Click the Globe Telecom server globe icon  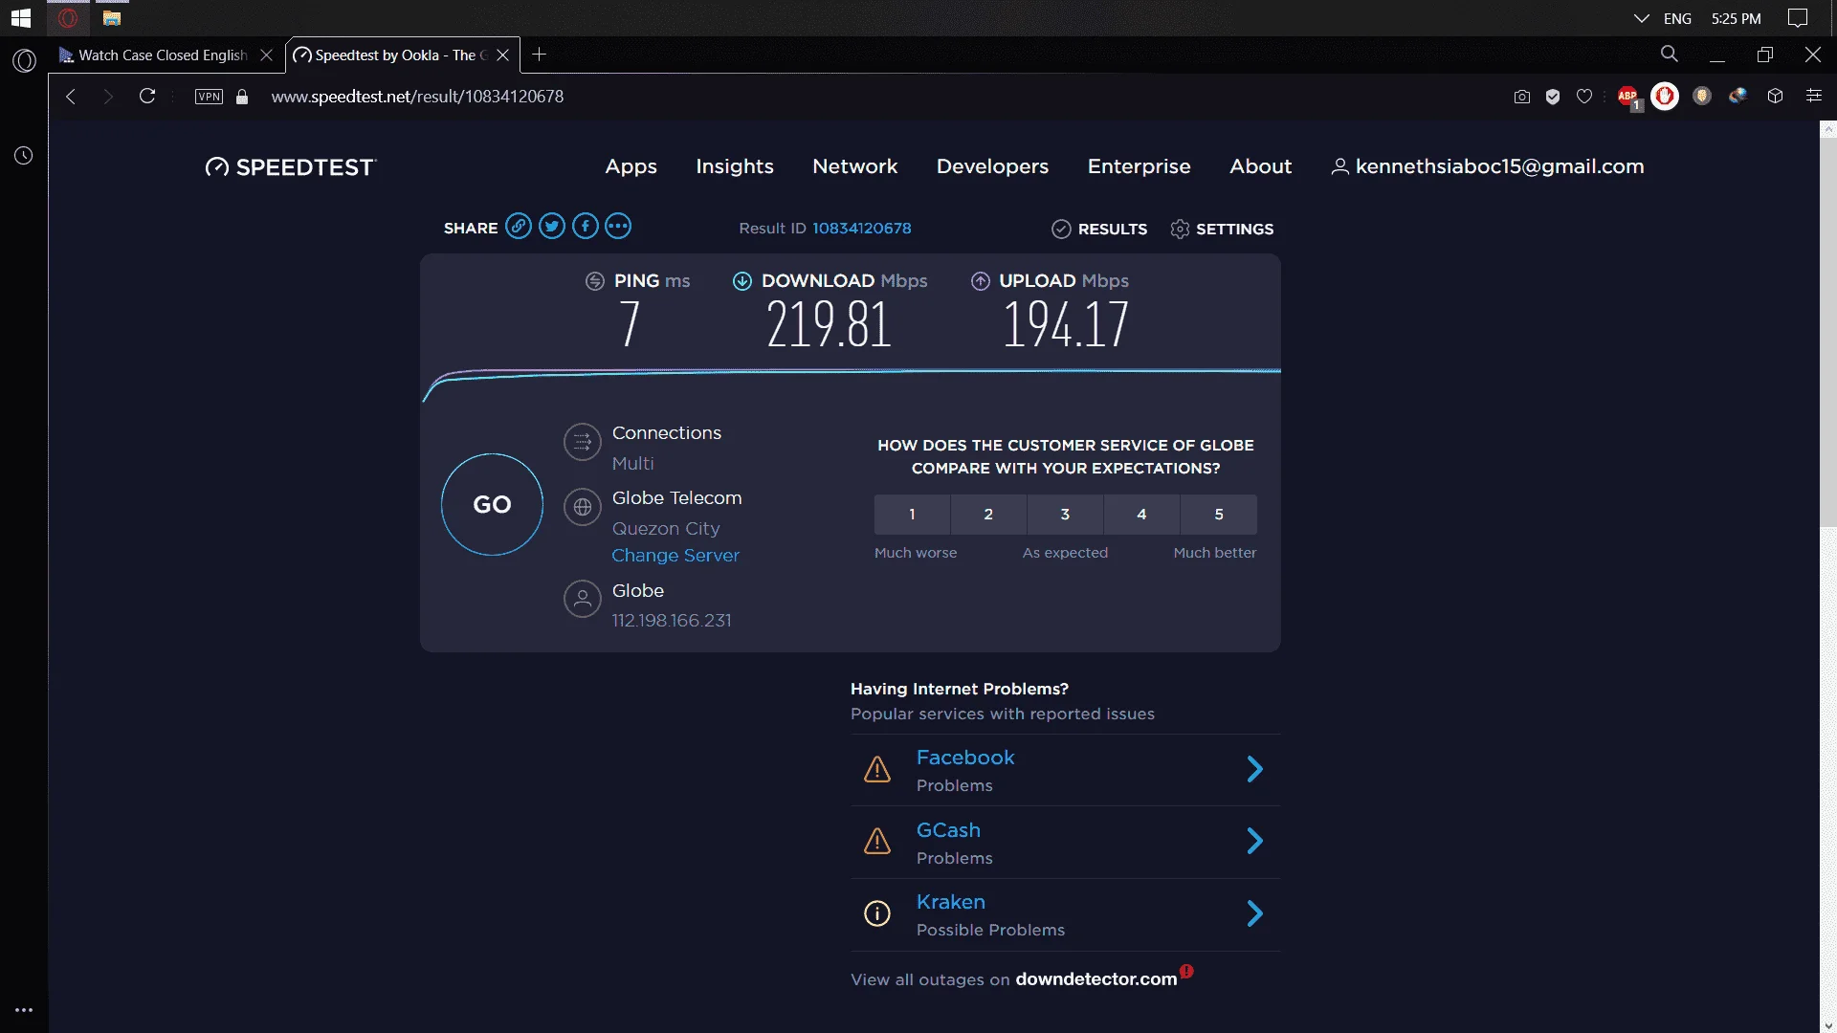pos(582,507)
